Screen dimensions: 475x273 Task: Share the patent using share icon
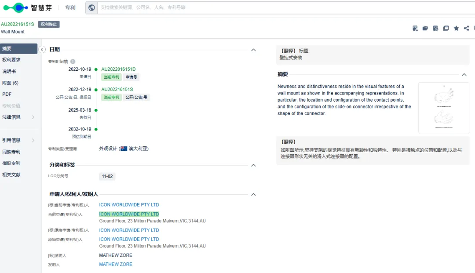(467, 28)
